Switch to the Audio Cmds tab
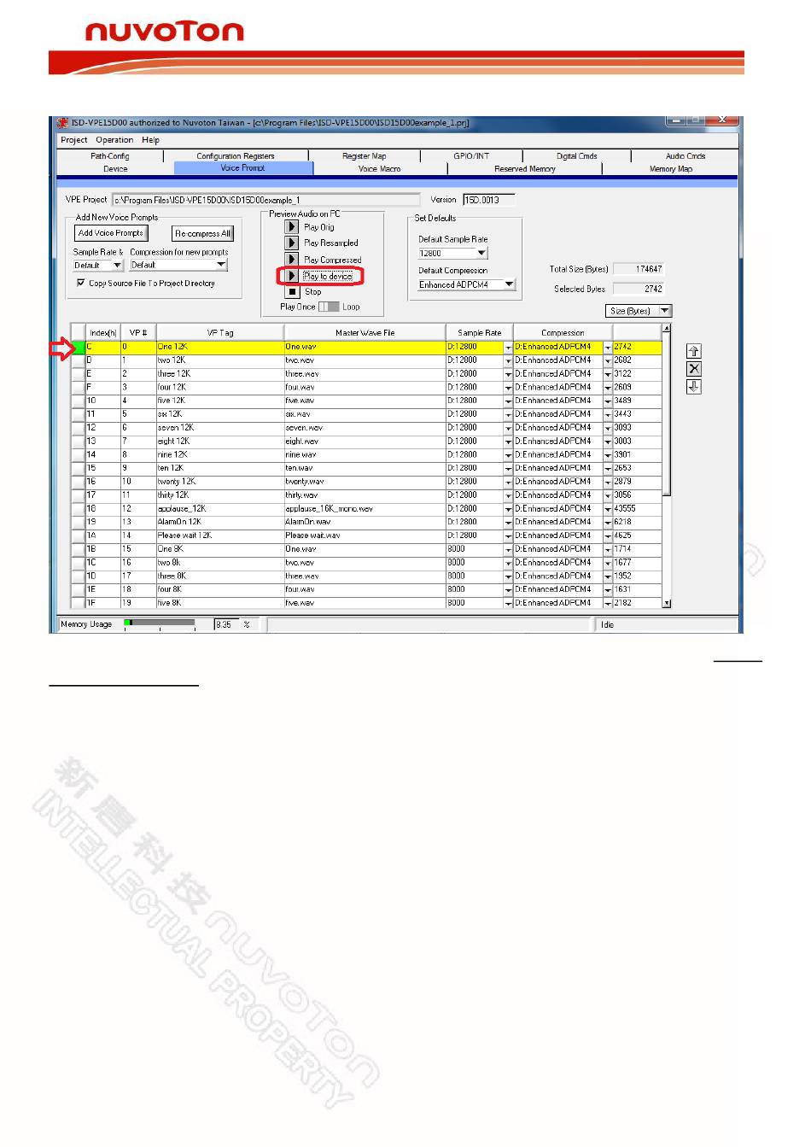This screenshot has height=1147, width=811. (686, 156)
